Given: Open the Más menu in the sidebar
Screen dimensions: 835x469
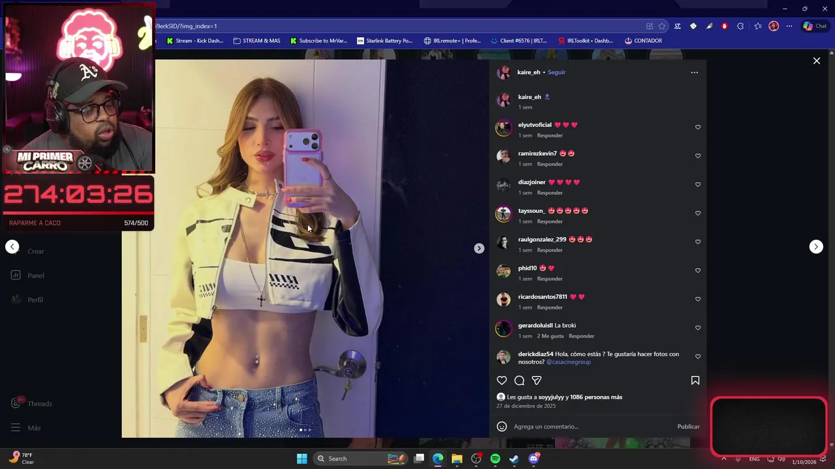Looking at the screenshot, I should click(x=25, y=428).
